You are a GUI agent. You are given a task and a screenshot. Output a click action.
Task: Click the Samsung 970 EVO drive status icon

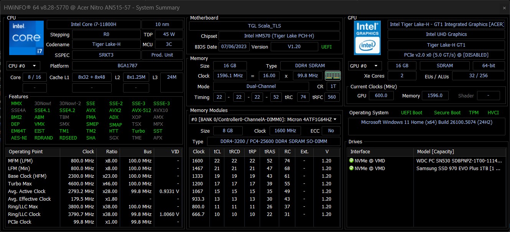click(351, 169)
